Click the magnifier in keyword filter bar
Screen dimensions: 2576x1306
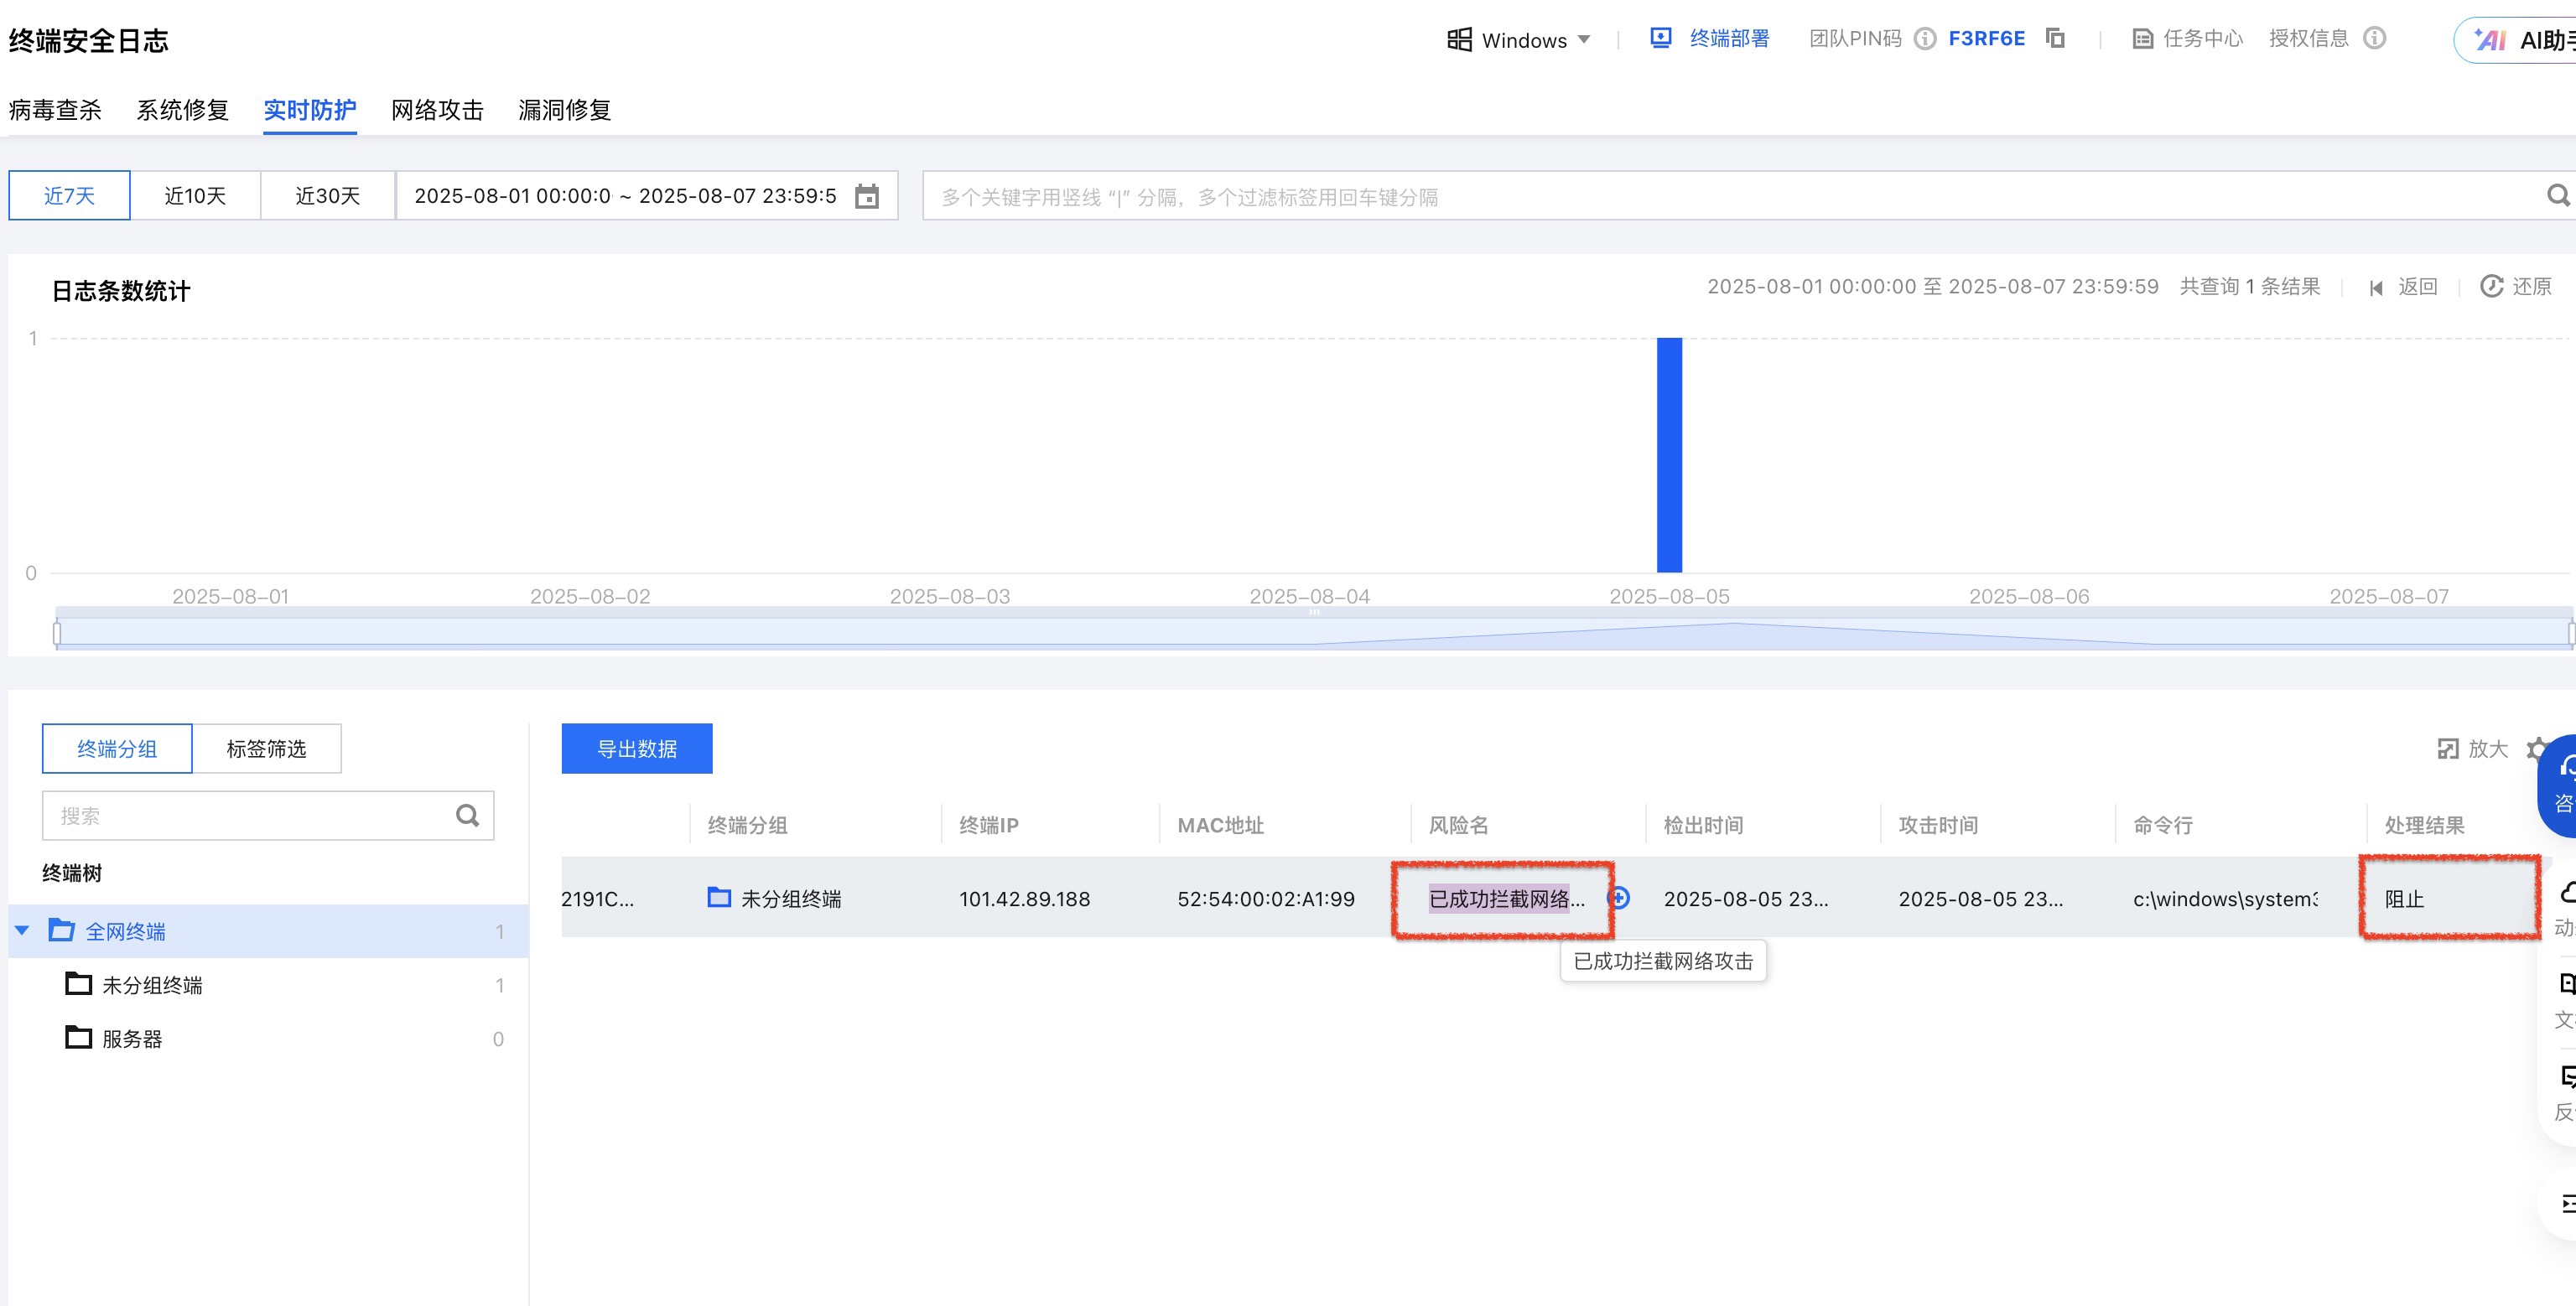point(2557,196)
